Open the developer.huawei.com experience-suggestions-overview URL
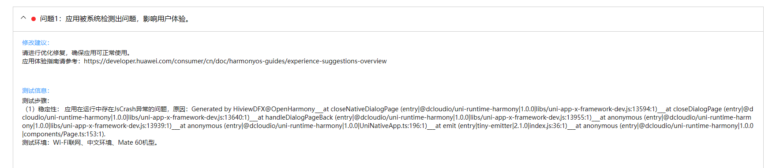 point(235,61)
